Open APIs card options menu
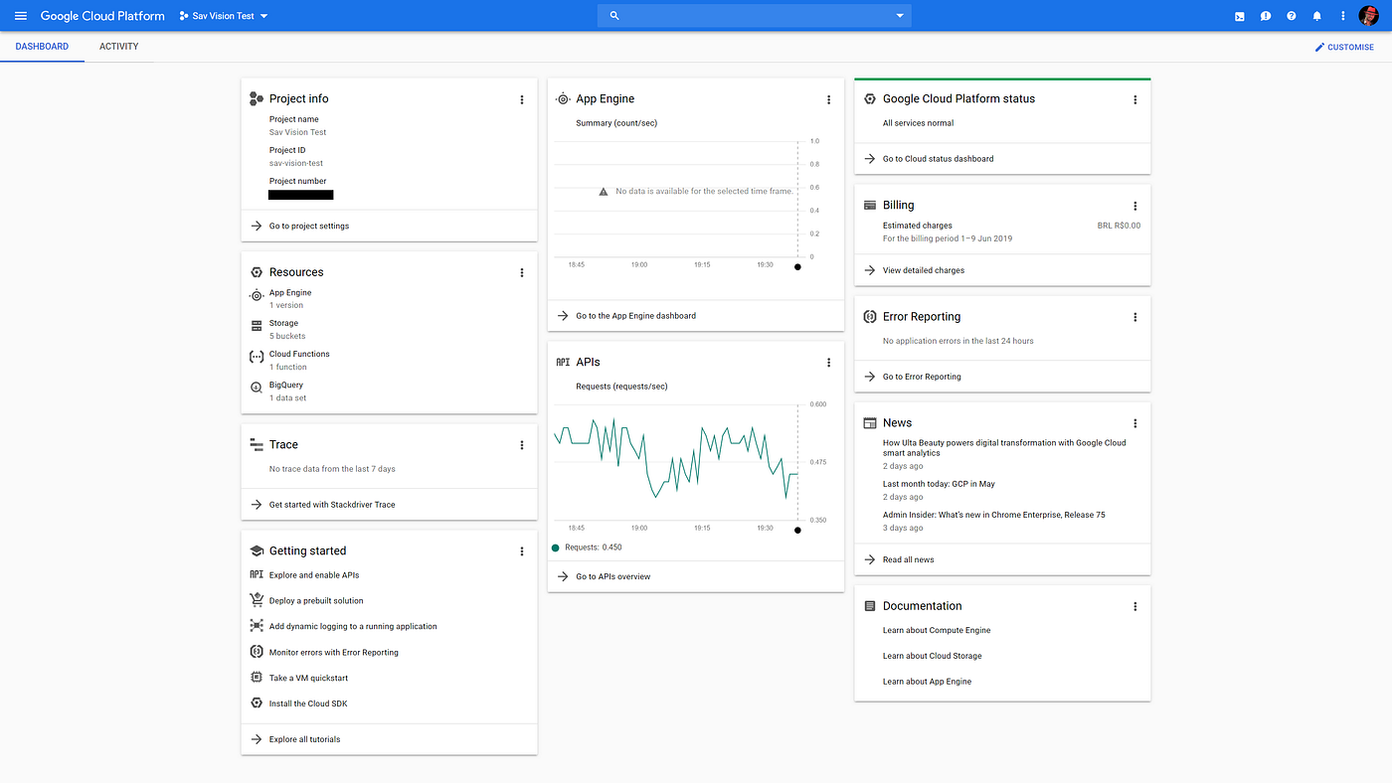Viewport: 1392px width, 783px height. click(829, 363)
